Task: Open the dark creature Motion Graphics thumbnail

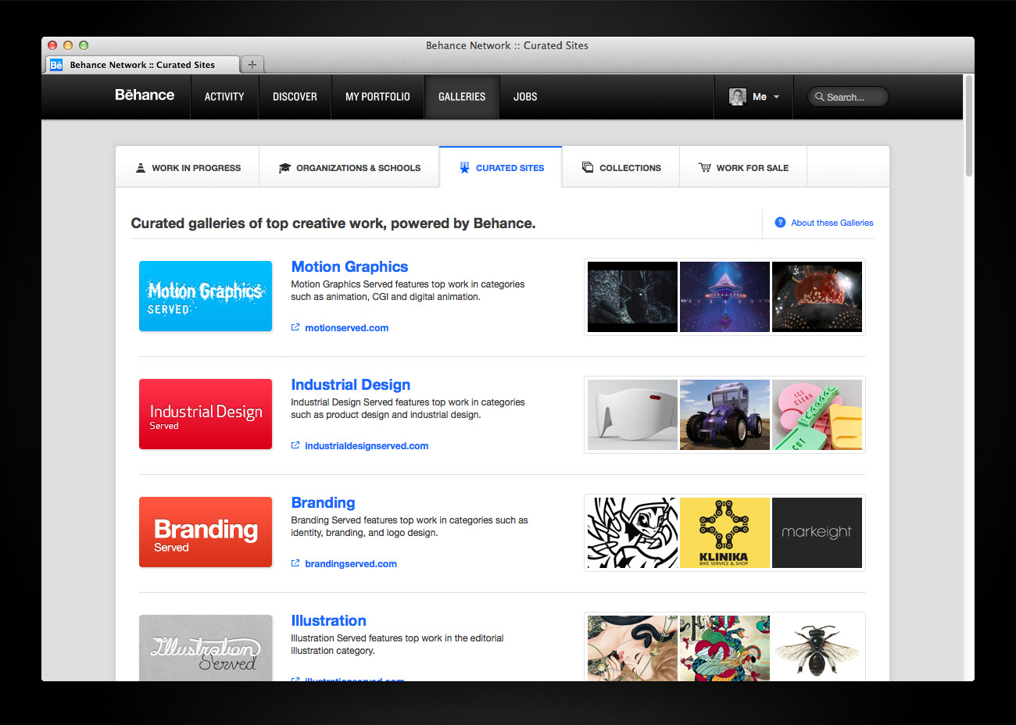Action: (x=632, y=297)
